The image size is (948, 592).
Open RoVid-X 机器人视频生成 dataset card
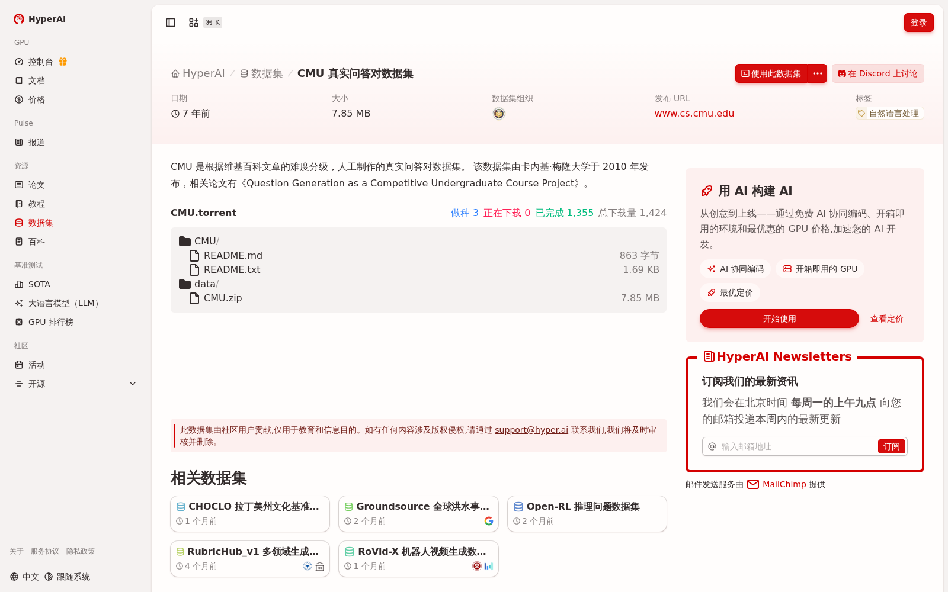tap(418, 558)
